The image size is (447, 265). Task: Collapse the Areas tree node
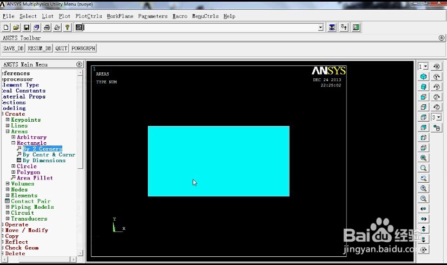click(8, 131)
